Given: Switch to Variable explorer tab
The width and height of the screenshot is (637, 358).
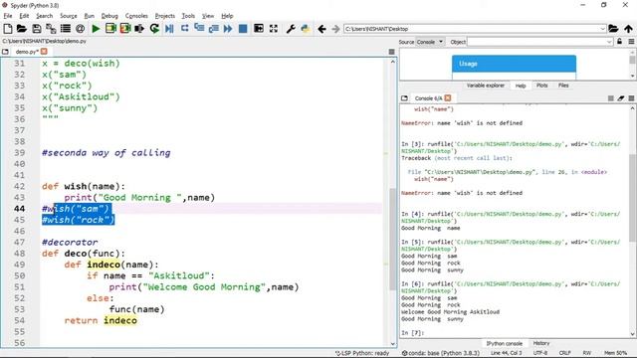Looking at the screenshot, I should (x=485, y=86).
